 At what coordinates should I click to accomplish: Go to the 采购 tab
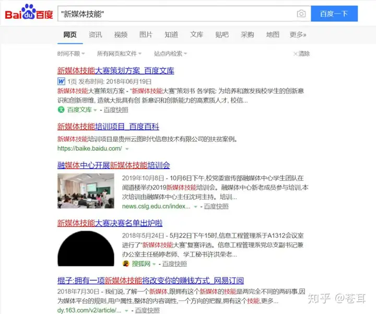pyautogui.click(x=247, y=35)
